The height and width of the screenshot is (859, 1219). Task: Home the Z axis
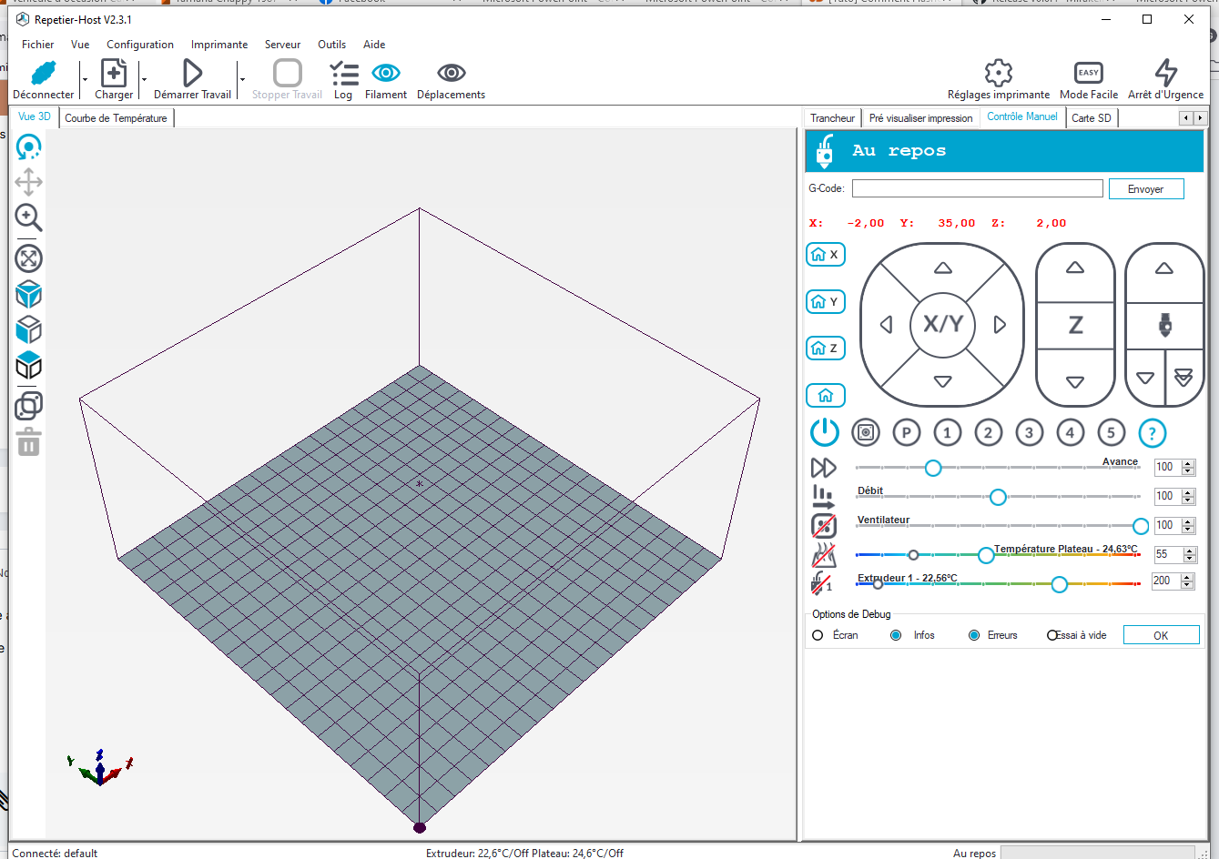pyautogui.click(x=826, y=349)
